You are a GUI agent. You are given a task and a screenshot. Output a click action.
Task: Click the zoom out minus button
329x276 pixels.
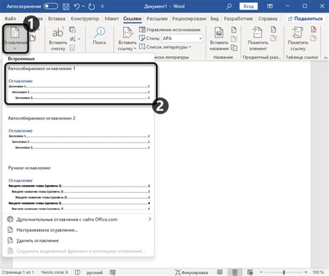tap(261, 273)
